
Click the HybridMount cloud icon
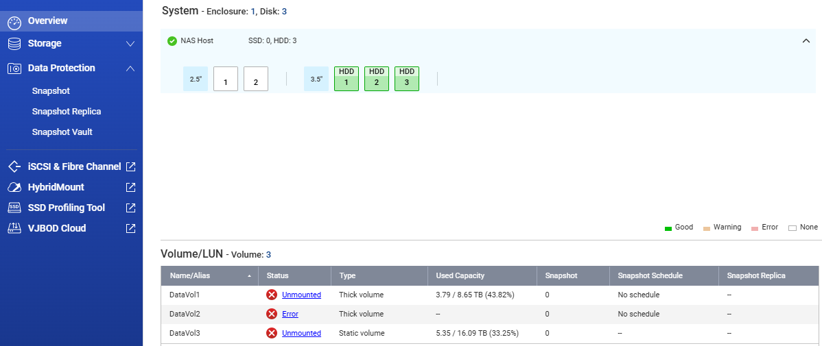click(x=14, y=187)
